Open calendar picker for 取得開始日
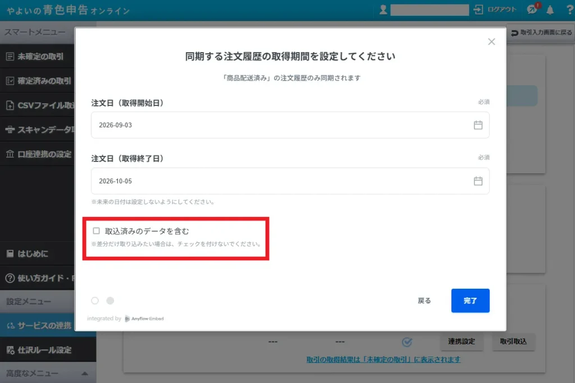575x383 pixels. pyautogui.click(x=478, y=125)
